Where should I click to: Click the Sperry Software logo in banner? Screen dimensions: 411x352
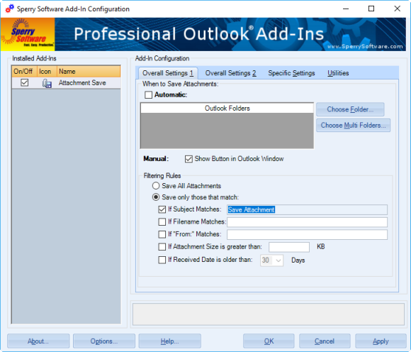pos(28,34)
